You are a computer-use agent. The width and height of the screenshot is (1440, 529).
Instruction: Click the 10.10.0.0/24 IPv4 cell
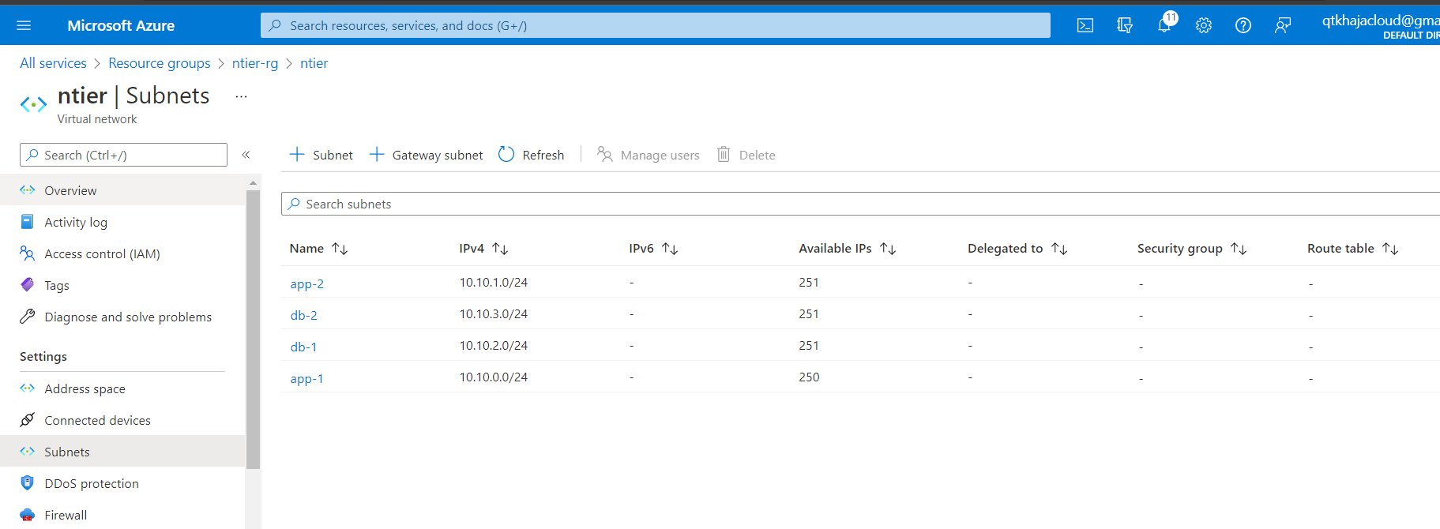(494, 377)
